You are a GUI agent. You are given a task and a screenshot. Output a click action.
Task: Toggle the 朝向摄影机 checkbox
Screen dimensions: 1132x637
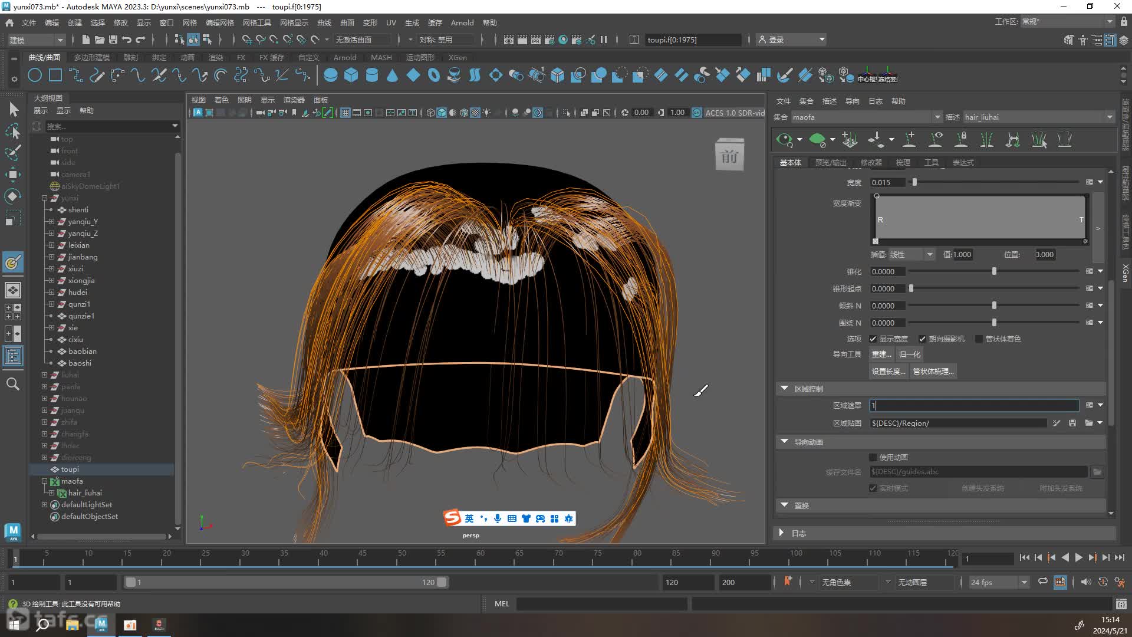[923, 339]
